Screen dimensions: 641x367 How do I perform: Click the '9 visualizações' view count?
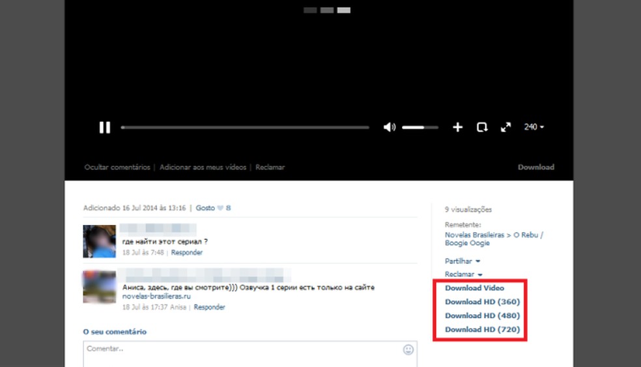tap(468, 209)
